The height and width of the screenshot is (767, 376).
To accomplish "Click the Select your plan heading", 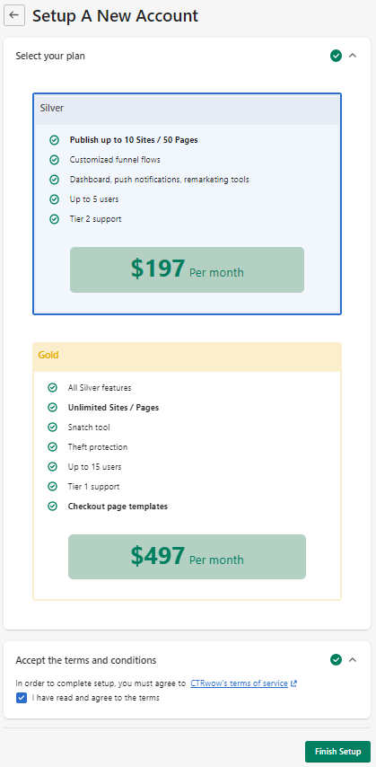I will point(50,57).
